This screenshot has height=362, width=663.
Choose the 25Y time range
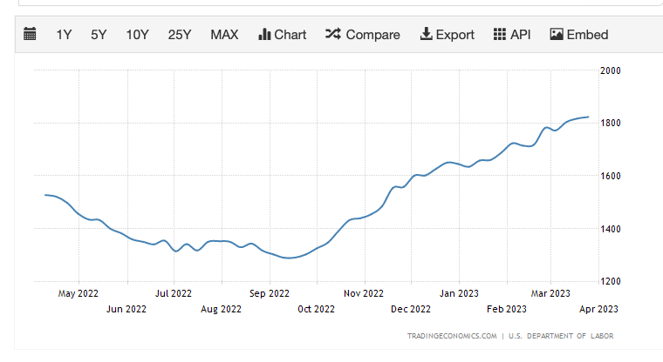click(x=180, y=35)
